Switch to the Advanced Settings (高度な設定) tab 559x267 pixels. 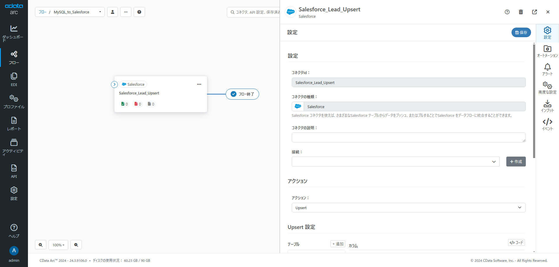(547, 88)
